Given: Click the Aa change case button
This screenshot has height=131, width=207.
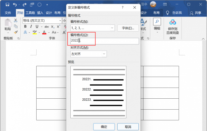Looking at the screenshot, I should [55, 32].
